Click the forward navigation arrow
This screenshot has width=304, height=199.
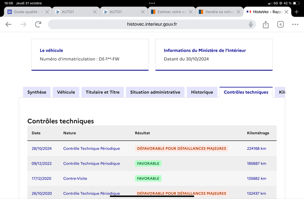coord(23,24)
